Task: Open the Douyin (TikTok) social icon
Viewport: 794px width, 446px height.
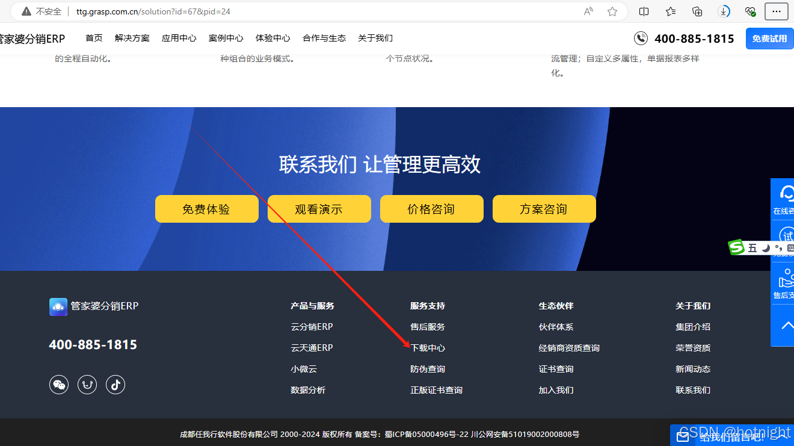Action: pyautogui.click(x=115, y=385)
